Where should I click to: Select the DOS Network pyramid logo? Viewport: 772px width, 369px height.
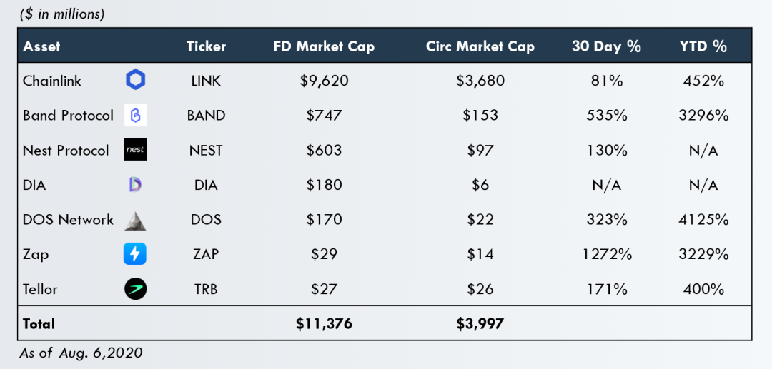[x=135, y=221]
